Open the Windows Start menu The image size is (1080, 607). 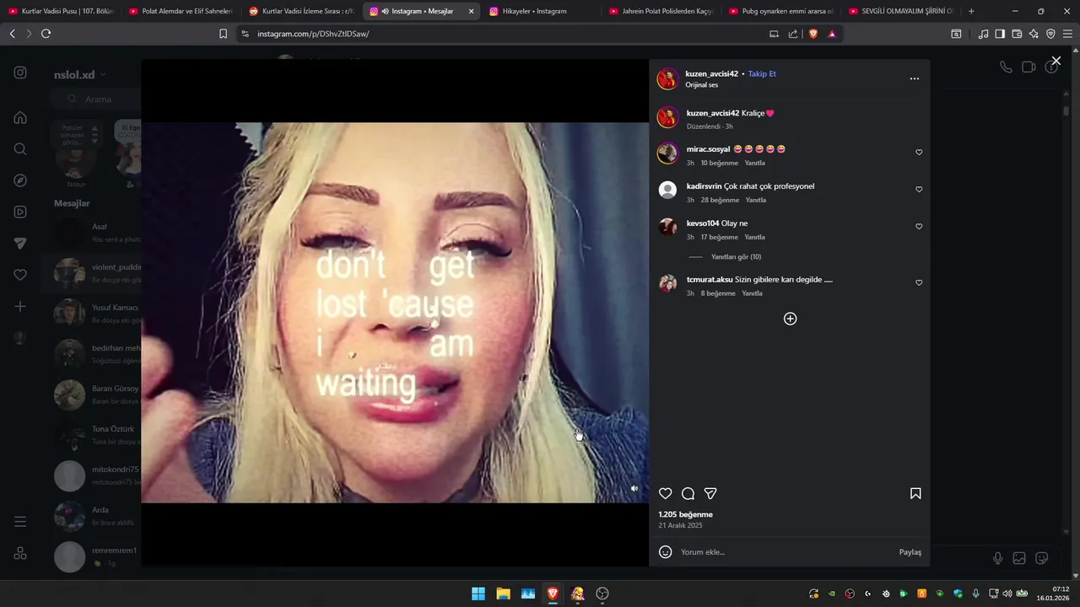(478, 594)
